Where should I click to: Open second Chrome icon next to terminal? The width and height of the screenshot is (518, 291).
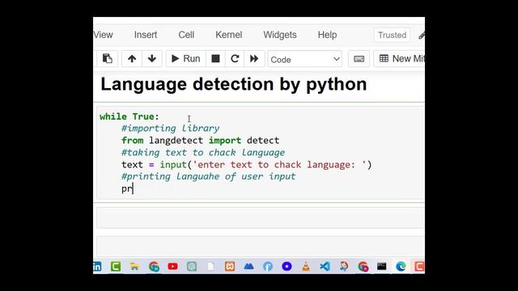(x=363, y=266)
